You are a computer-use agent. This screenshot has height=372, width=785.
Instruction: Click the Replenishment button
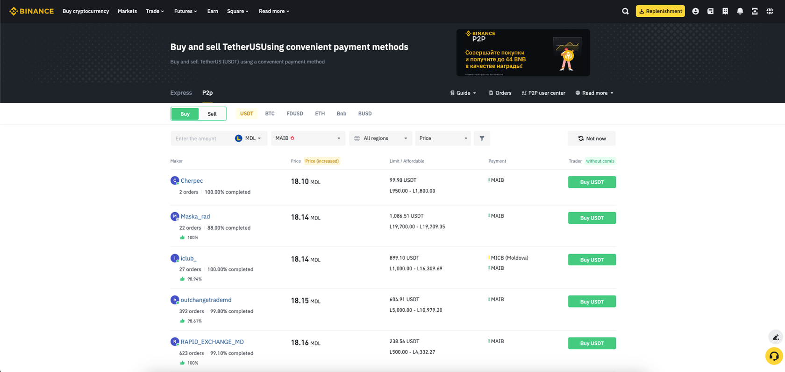click(660, 11)
